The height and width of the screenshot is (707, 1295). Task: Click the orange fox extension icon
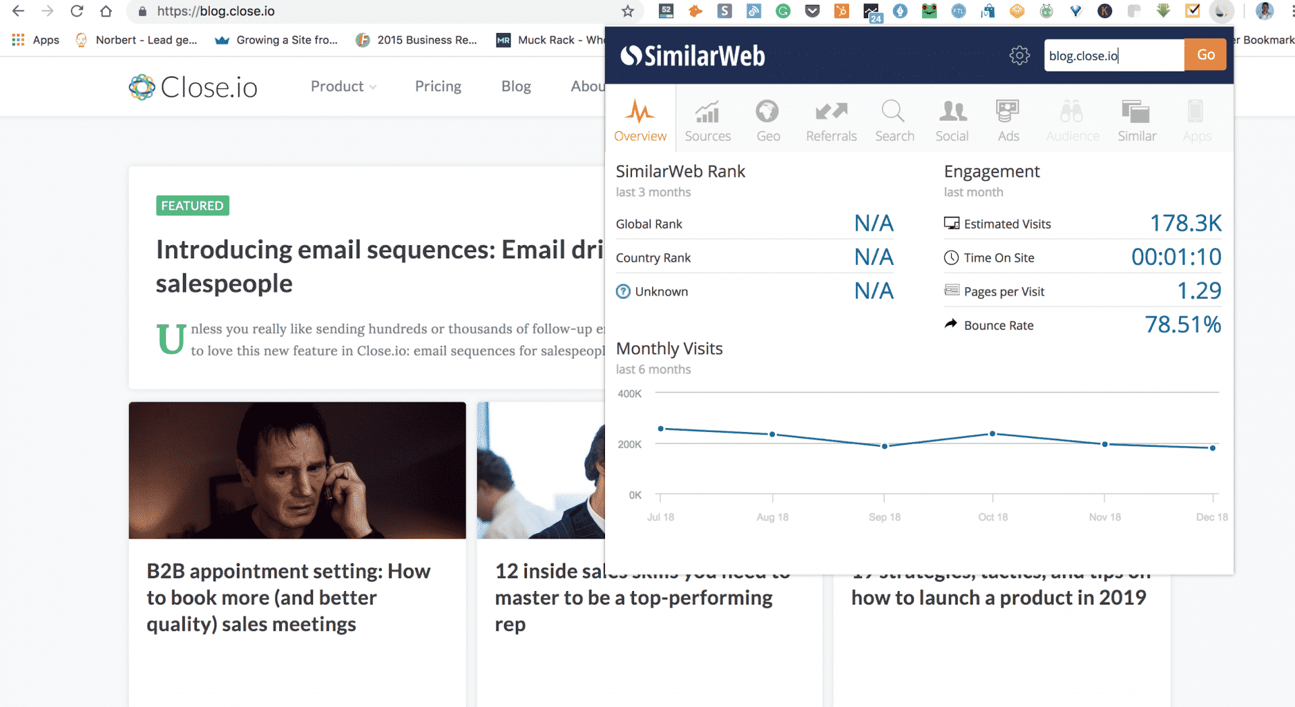pos(695,11)
